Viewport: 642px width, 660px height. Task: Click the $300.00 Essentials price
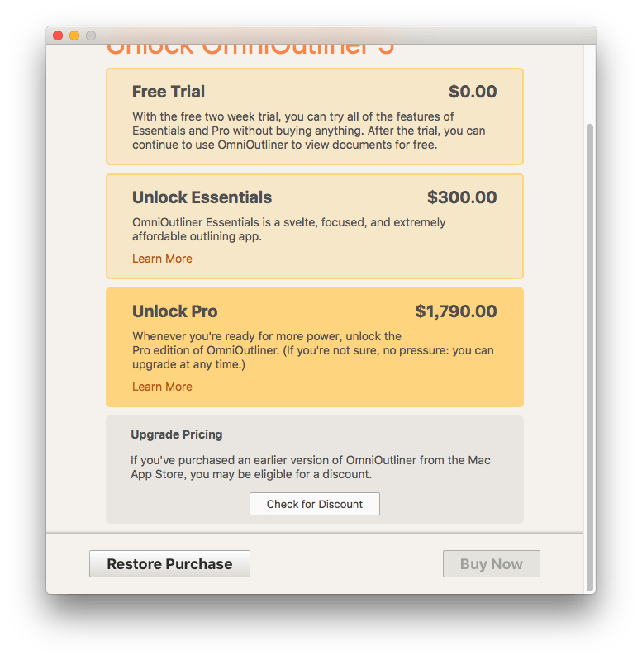462,198
